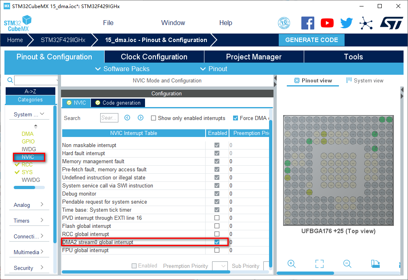Screen dimensions: 408x280
Task: Enable Show only enabled interrupts checkbox
Action: (154, 118)
